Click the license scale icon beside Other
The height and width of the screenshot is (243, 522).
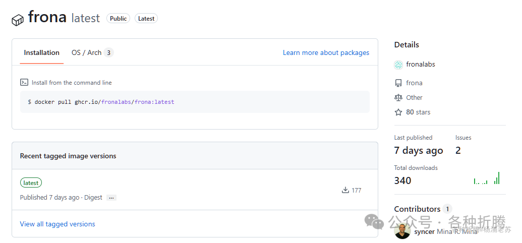(x=398, y=97)
